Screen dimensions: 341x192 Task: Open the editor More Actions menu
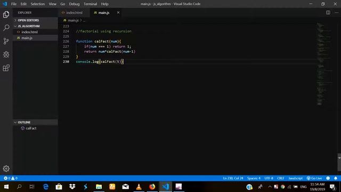[336, 13]
